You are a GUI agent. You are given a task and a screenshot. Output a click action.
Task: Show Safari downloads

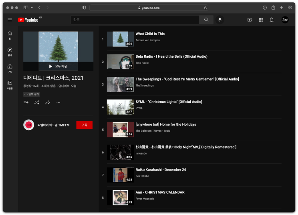coord(265,8)
